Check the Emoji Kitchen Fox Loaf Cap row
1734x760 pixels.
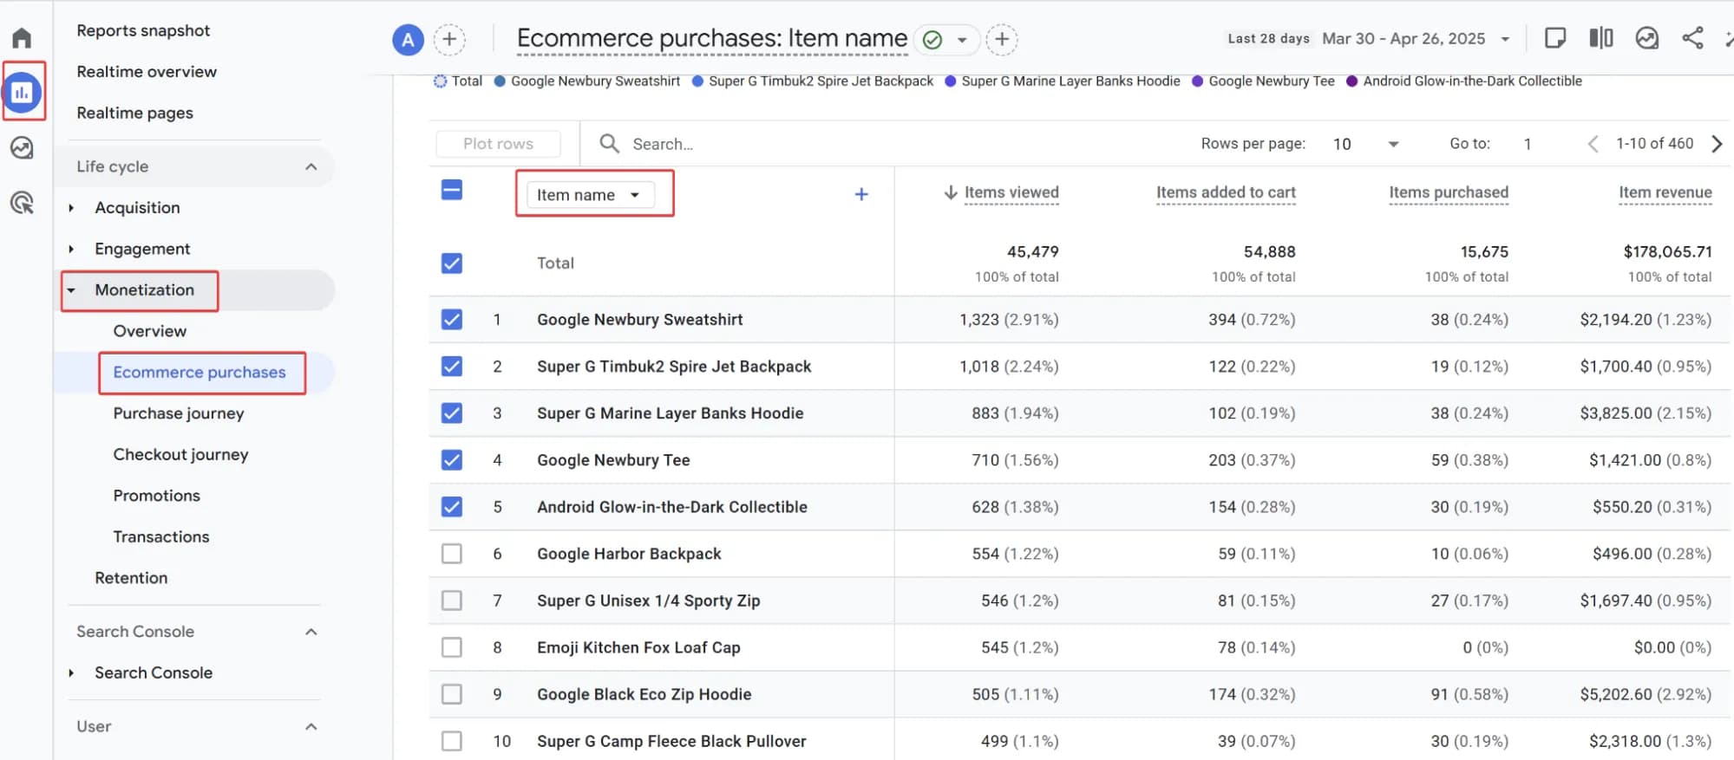click(x=452, y=646)
